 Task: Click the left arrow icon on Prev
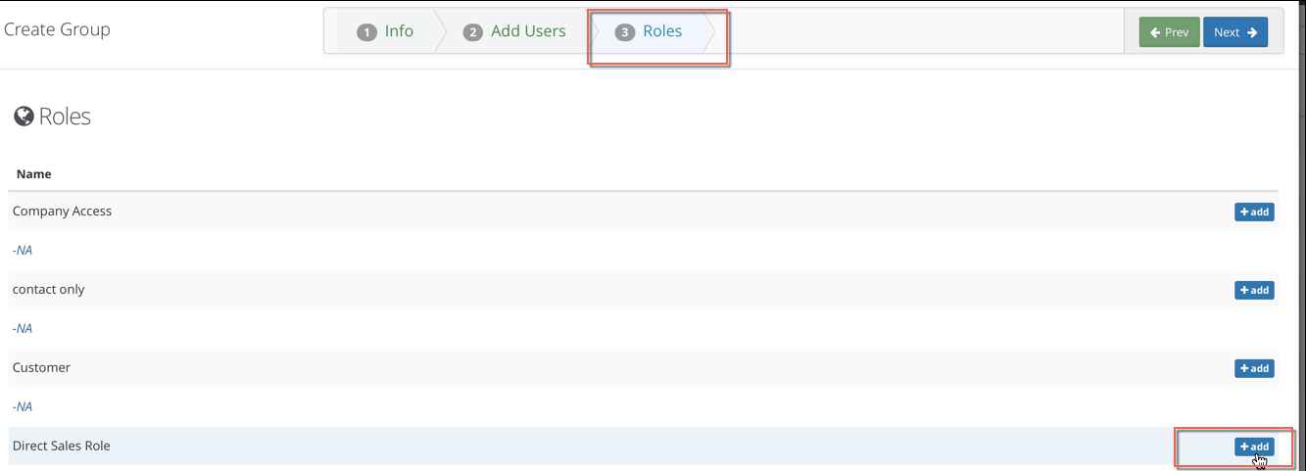coord(1156,32)
